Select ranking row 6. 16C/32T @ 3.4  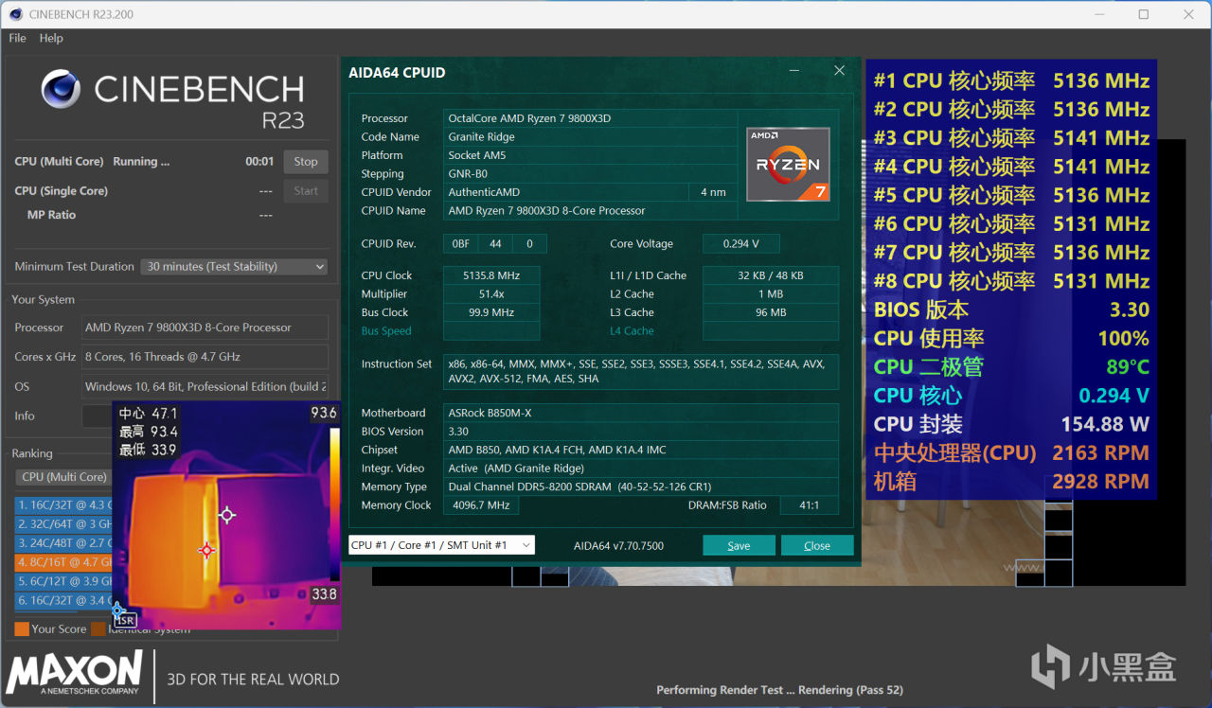point(64,600)
